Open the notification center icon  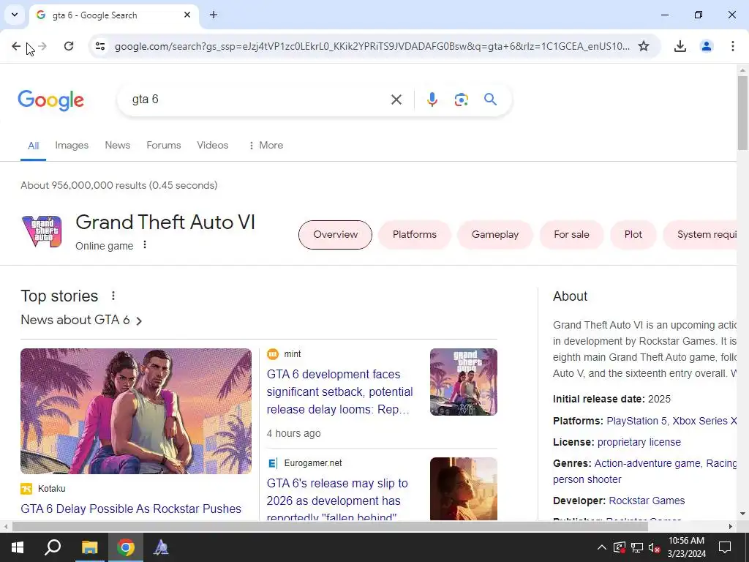click(x=725, y=547)
